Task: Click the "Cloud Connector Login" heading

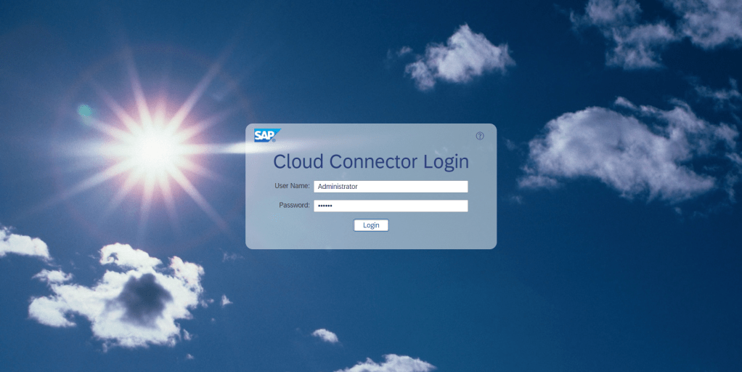Action: tap(371, 161)
